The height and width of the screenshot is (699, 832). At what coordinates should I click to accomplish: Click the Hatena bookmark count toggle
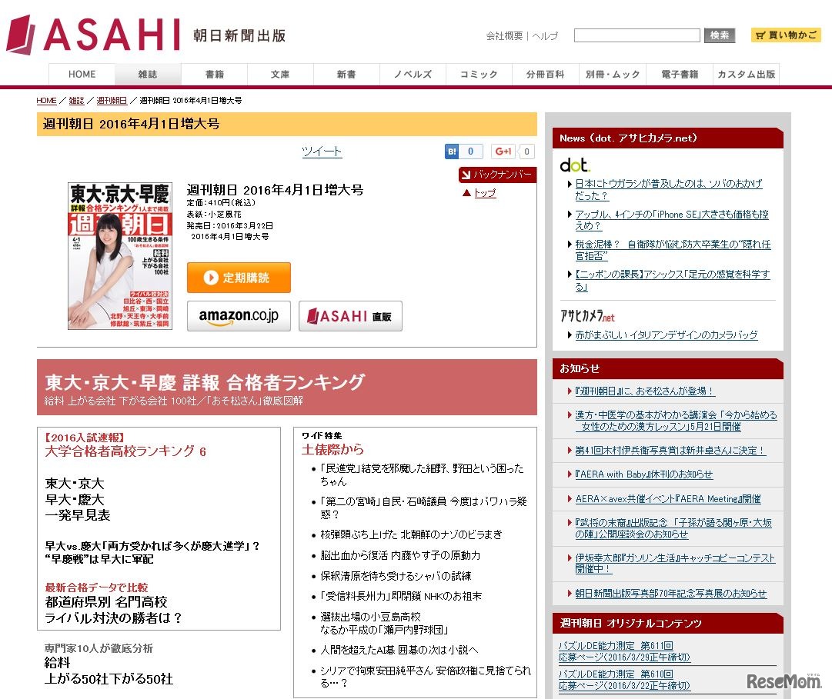[x=470, y=151]
